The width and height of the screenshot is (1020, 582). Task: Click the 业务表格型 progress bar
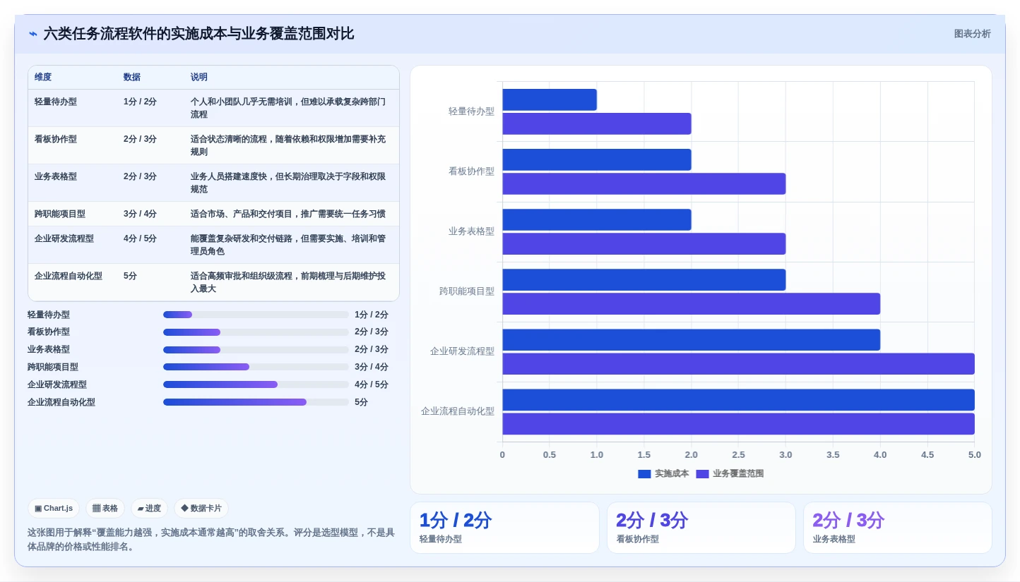pos(256,350)
